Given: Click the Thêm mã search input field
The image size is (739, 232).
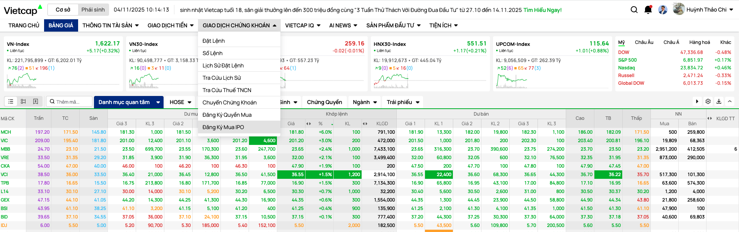Looking at the screenshot, I should coord(72,102).
